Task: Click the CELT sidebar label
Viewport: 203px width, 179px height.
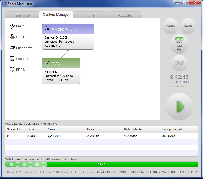Action: [20, 37]
